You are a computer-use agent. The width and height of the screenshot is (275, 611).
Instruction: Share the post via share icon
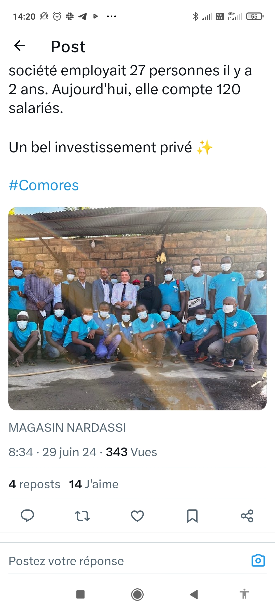pos(247,516)
